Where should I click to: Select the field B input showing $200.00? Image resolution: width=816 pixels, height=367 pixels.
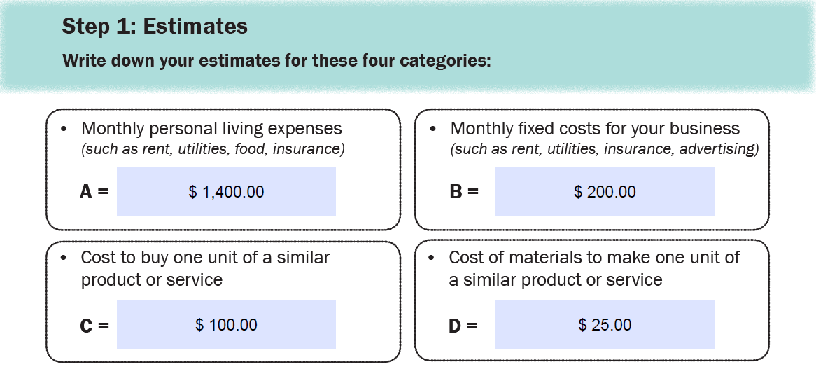pos(605,191)
